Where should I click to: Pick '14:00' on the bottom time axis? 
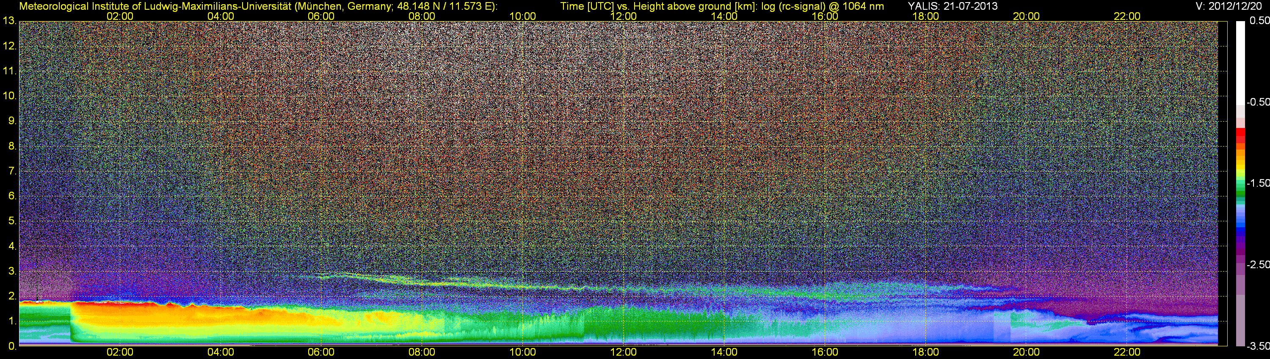724,353
